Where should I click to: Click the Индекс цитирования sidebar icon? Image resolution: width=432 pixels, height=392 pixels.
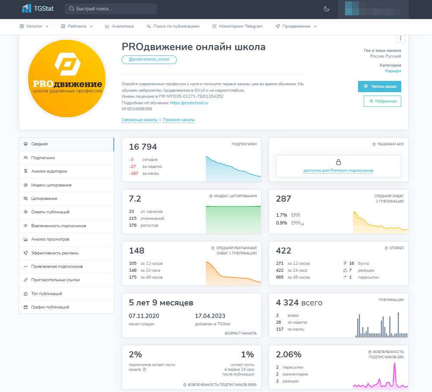coord(26,185)
